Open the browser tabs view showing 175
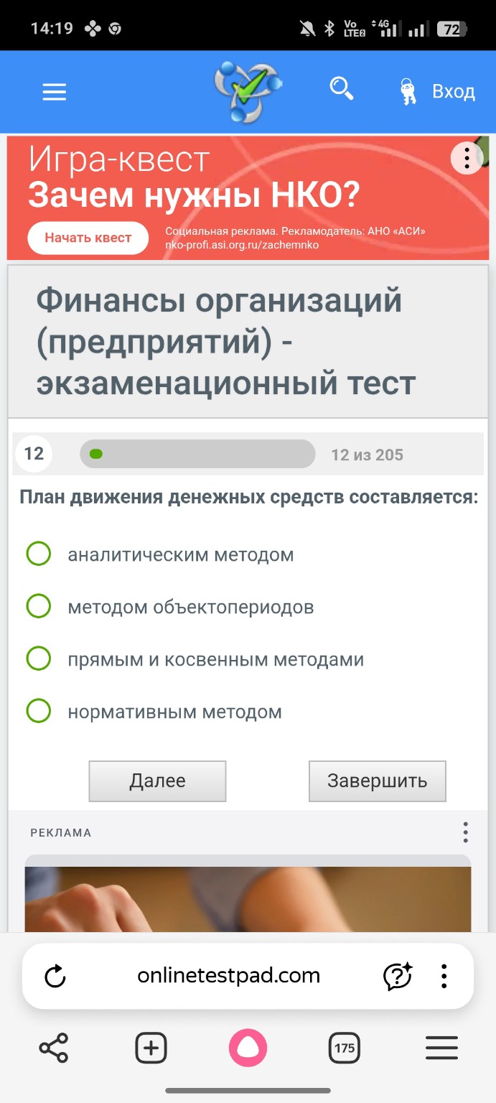Screen dimensions: 496x1103 point(344,1048)
